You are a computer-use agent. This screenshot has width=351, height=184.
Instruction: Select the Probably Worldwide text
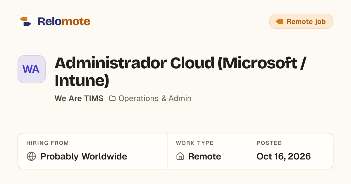(84, 156)
